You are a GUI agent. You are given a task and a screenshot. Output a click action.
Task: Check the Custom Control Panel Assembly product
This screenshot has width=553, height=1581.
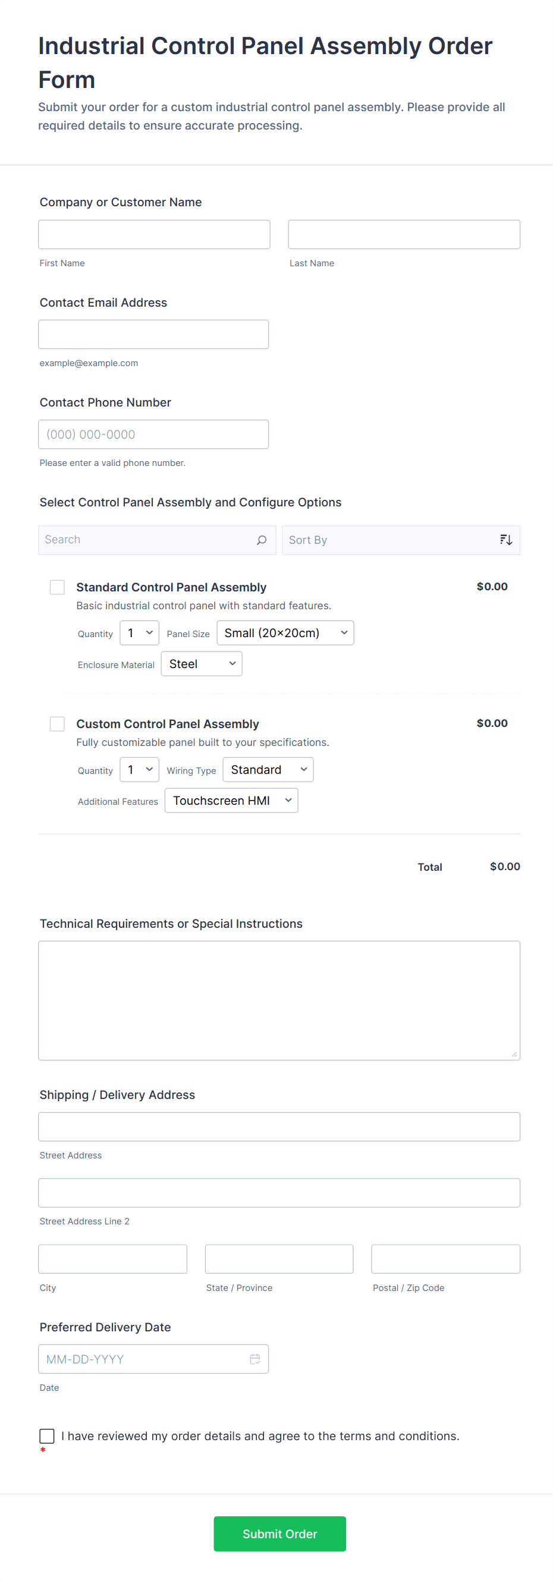(x=56, y=723)
